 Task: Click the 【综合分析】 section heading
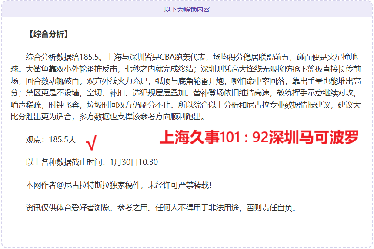coord(47,34)
